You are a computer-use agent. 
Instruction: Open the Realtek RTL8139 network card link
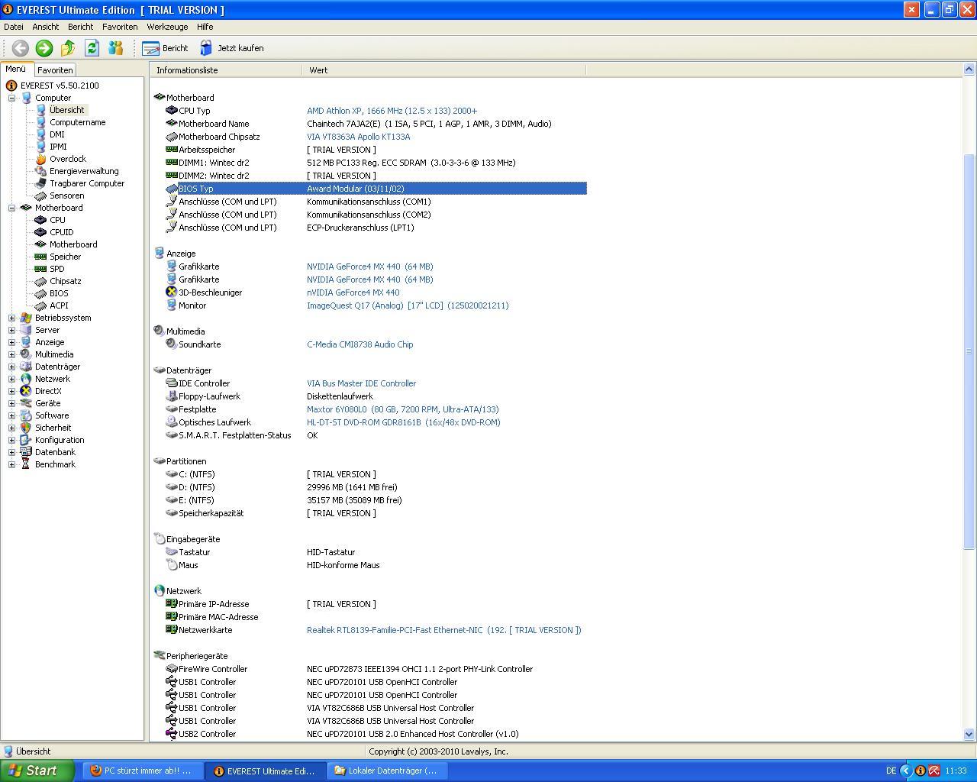443,630
